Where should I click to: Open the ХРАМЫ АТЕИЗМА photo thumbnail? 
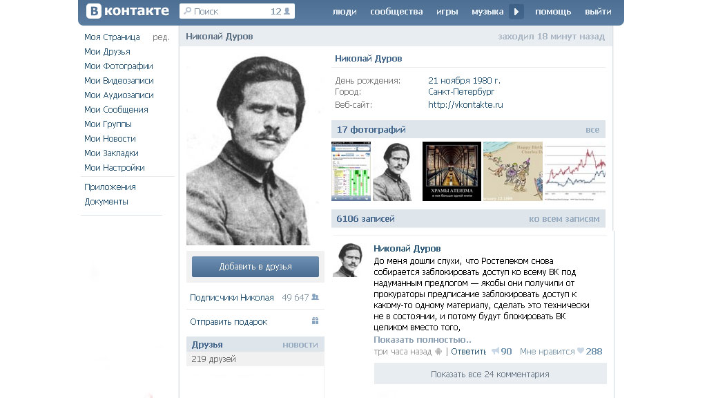(x=452, y=171)
